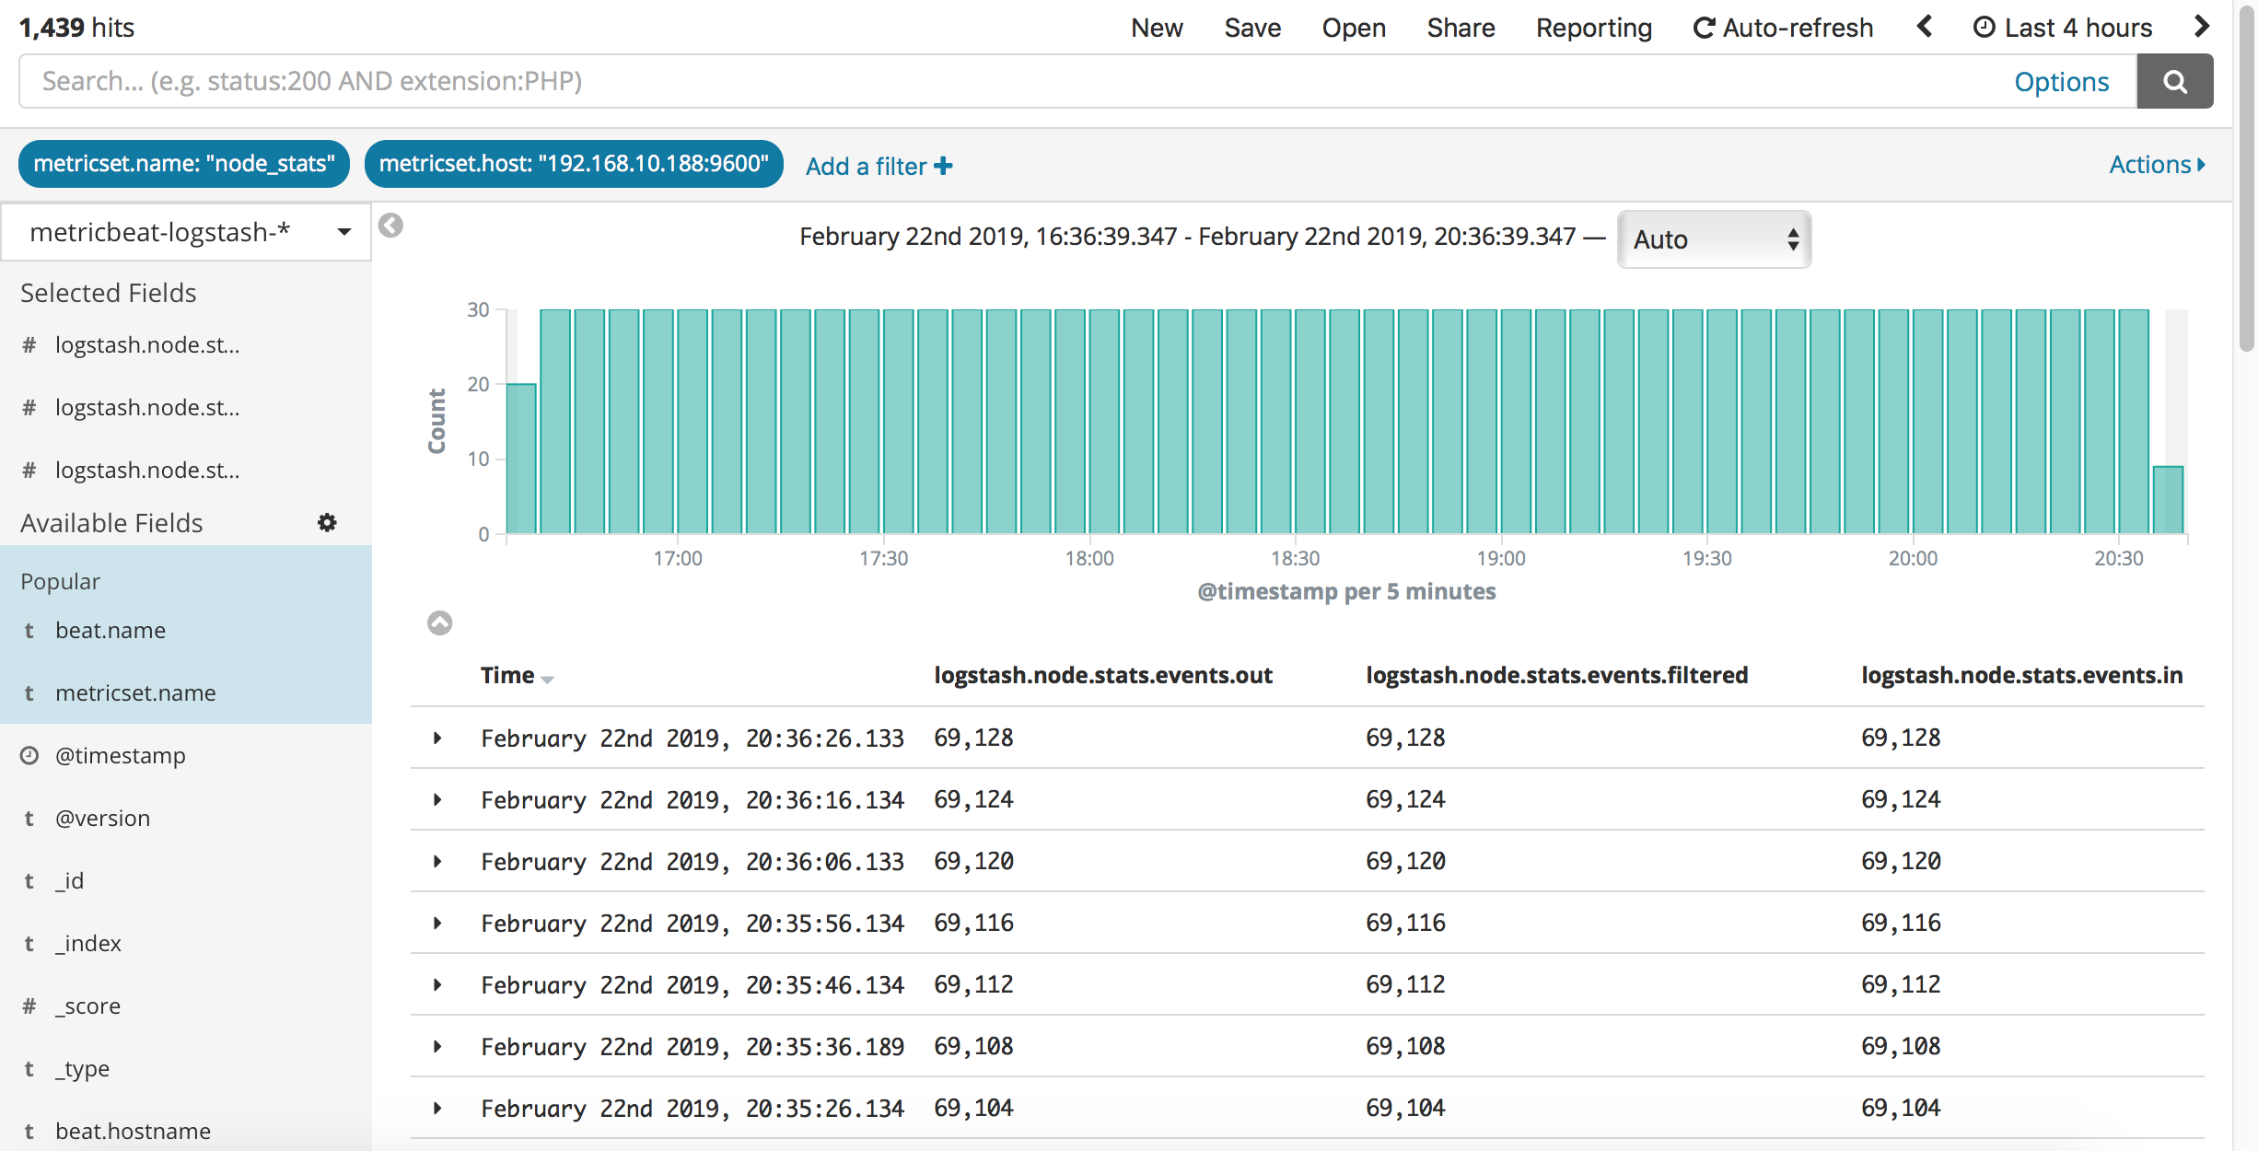Click the logstash.node.stats.events.filtered column header
Image resolution: width=2258 pixels, height=1151 pixels.
click(x=1556, y=676)
